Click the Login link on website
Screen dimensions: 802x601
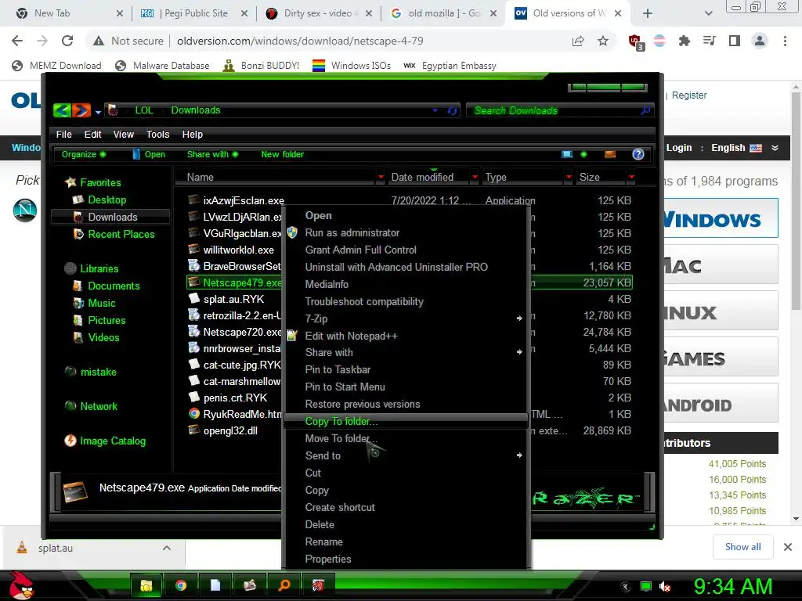(679, 148)
